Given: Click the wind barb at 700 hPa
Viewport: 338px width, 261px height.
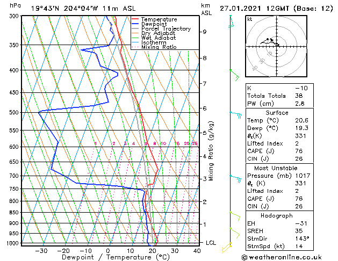Looking at the screenshot, I should 235,179.
